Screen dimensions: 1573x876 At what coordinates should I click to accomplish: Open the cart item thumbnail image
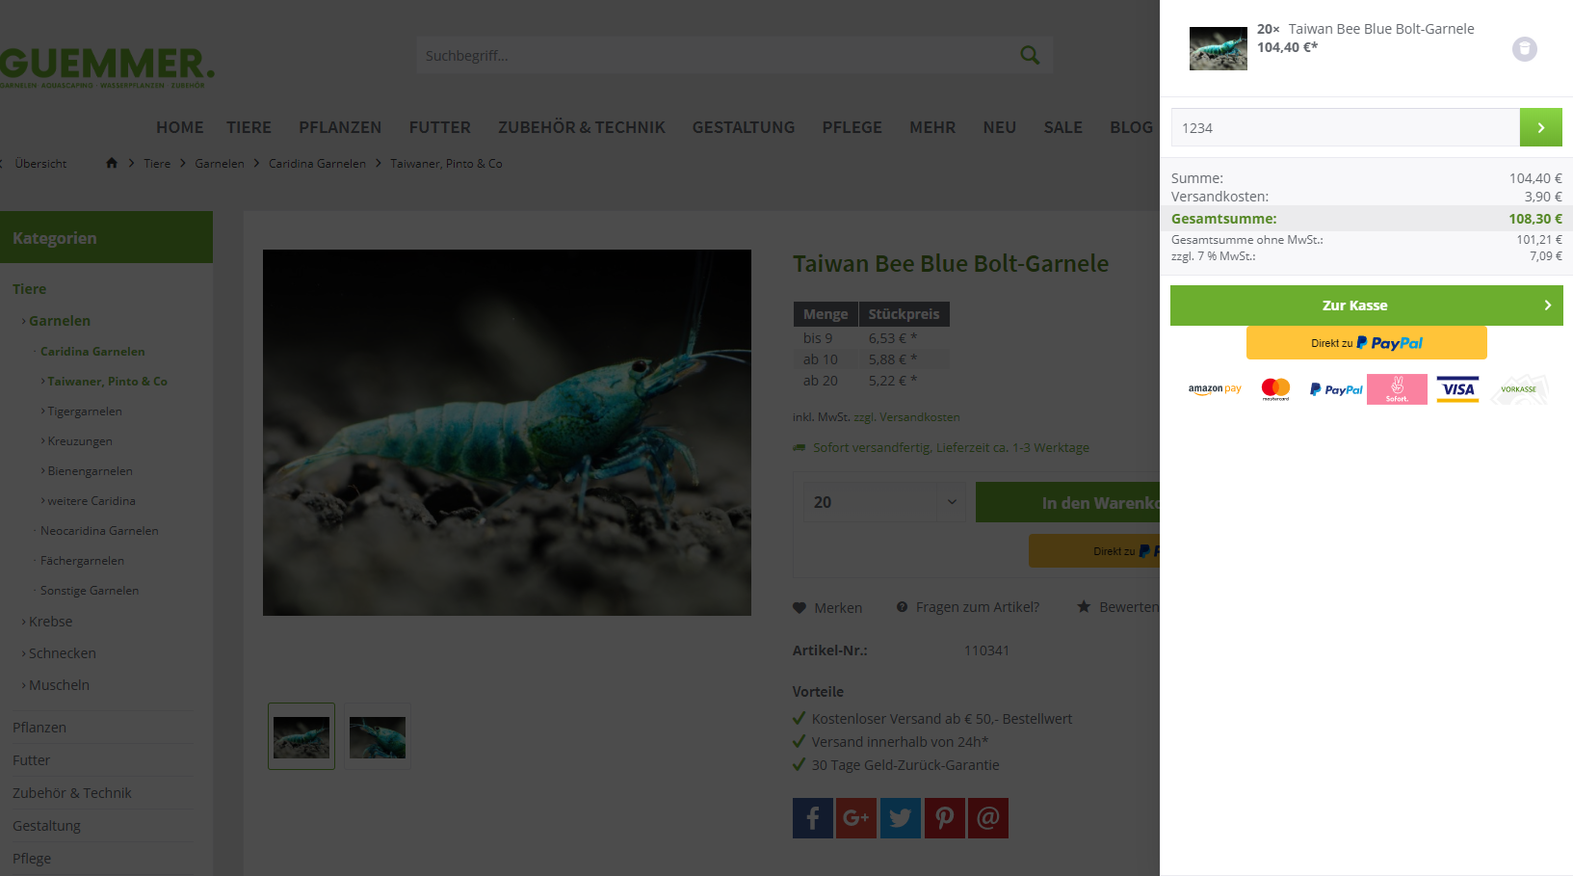(1218, 48)
